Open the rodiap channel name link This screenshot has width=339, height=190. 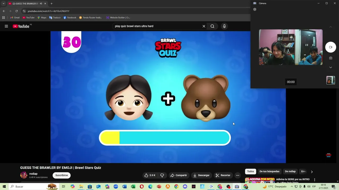(33, 174)
